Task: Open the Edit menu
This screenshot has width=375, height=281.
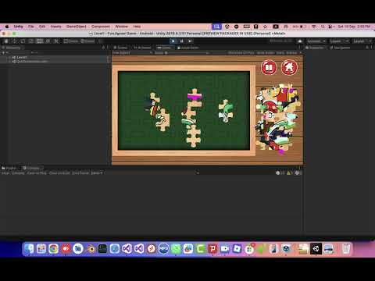Action: 42,27
